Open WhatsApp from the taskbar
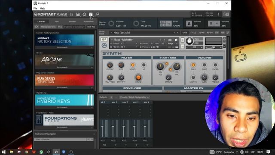This screenshot has width=275, height=155. pyautogui.click(x=41, y=152)
